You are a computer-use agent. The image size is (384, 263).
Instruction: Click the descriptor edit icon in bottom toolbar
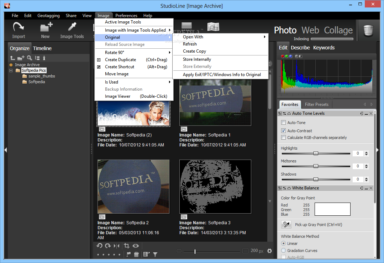point(146,254)
